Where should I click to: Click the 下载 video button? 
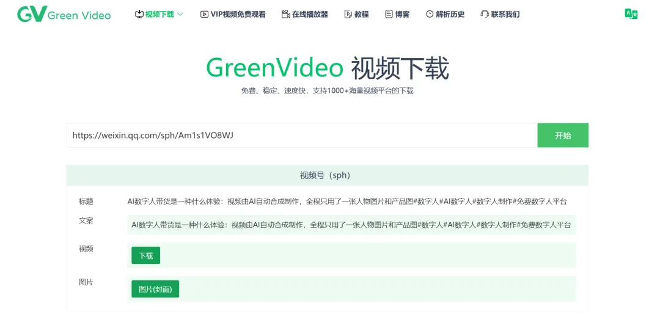click(x=145, y=256)
